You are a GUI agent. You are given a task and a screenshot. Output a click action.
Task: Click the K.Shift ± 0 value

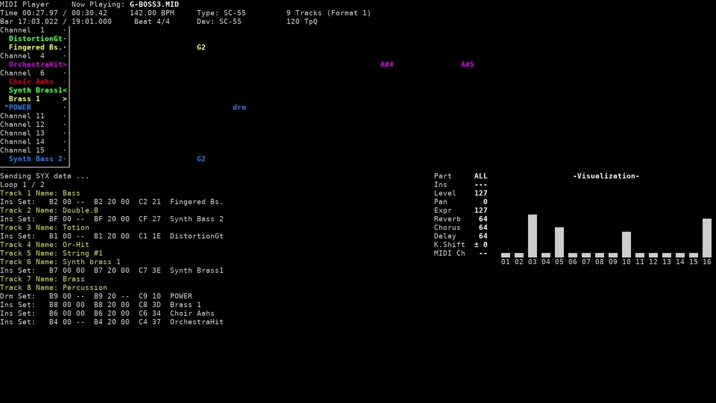[481, 245]
